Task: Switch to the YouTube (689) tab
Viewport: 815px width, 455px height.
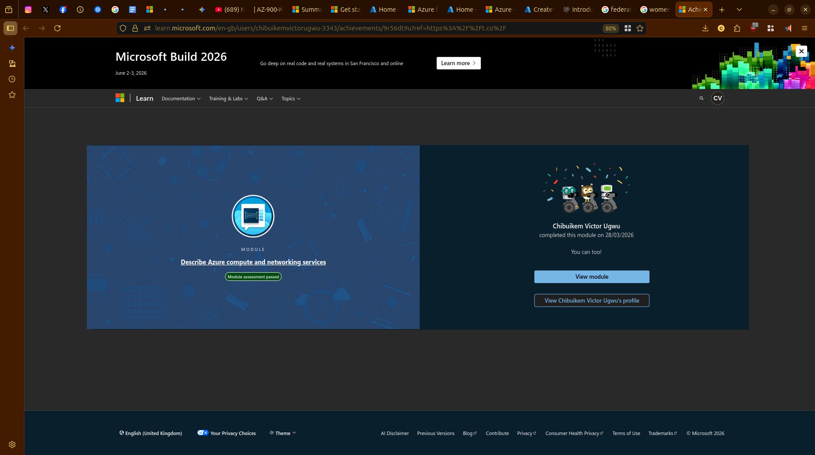Action: point(230,9)
